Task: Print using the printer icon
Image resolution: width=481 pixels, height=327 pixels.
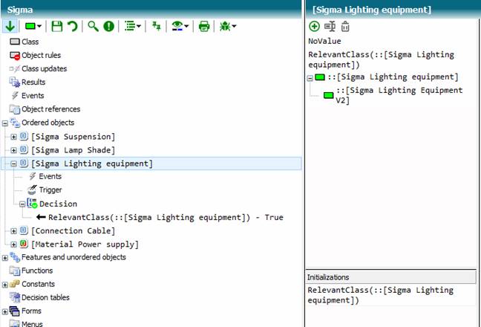Action: [204, 26]
